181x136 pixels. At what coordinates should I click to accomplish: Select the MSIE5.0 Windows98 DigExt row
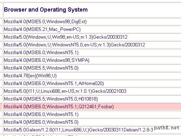(x=92, y=21)
